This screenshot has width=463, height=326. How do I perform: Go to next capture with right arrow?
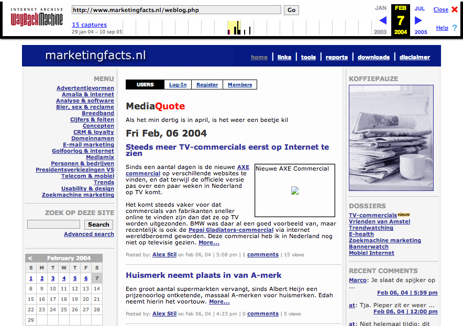pyautogui.click(x=418, y=20)
